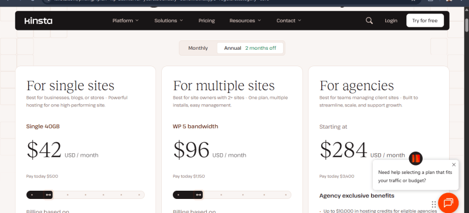Click the '$284' price

[x=344, y=150]
